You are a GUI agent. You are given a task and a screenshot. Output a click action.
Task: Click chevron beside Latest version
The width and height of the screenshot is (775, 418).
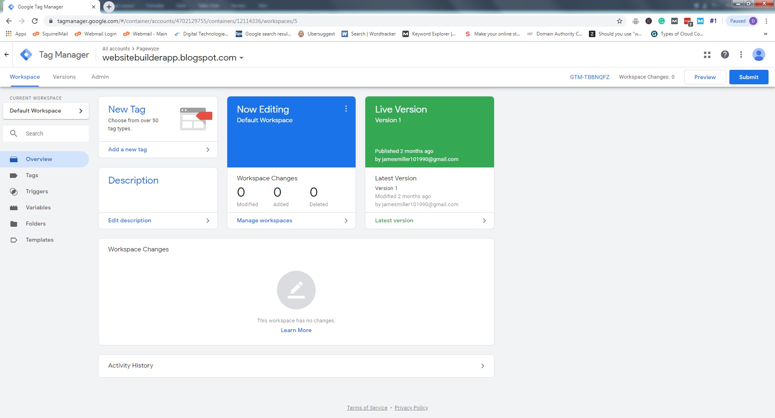point(484,221)
